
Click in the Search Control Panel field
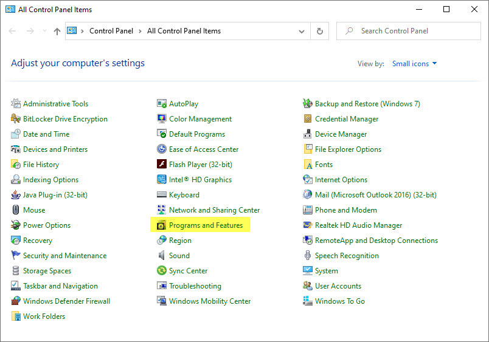point(409,31)
